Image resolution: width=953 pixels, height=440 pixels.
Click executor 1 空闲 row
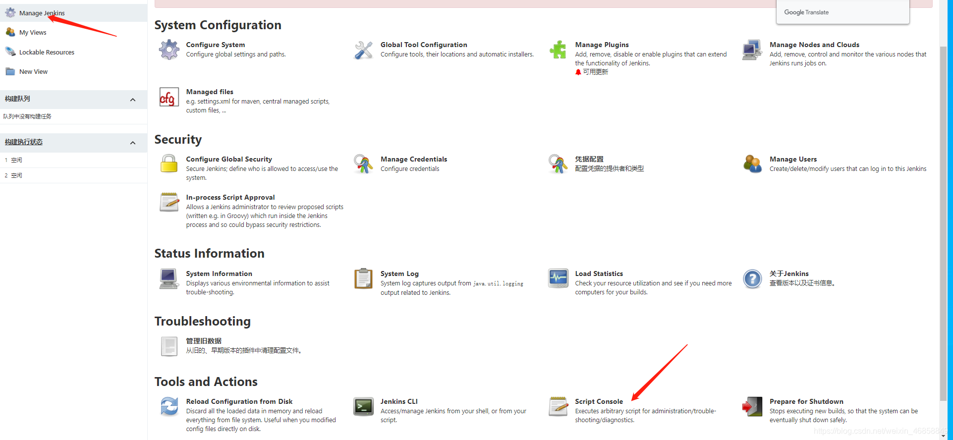(x=73, y=160)
